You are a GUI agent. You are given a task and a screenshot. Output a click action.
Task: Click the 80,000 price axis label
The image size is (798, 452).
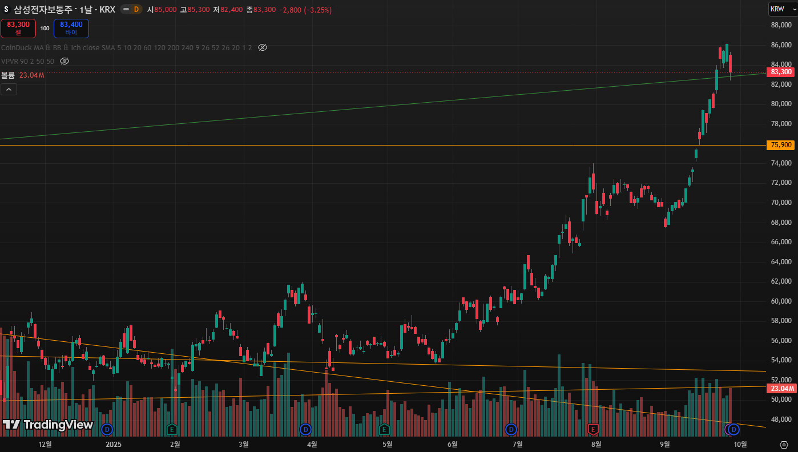tap(781, 104)
